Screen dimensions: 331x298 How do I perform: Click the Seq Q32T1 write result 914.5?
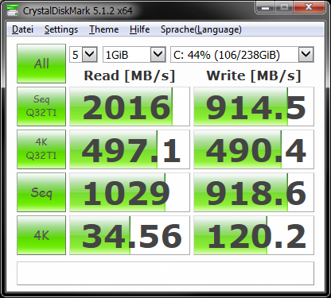pos(254,106)
